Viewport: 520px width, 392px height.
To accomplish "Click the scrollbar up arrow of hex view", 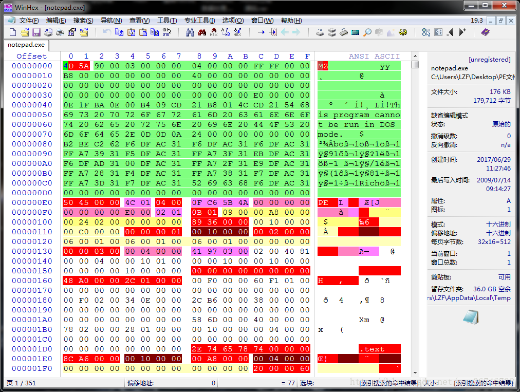I will 415,56.
